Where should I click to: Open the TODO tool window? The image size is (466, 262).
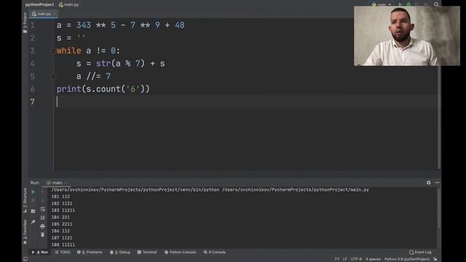pos(63,253)
